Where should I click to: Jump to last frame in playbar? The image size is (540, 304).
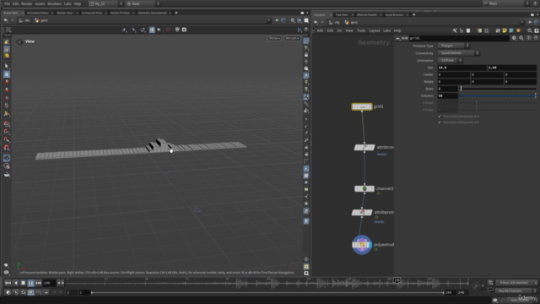click(x=38, y=283)
